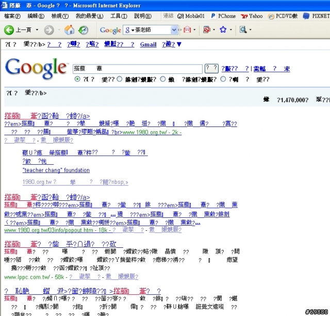Click the IE page icon in title bar
Image resolution: width=330 pixels, height=316 pixels.
coord(4,5)
